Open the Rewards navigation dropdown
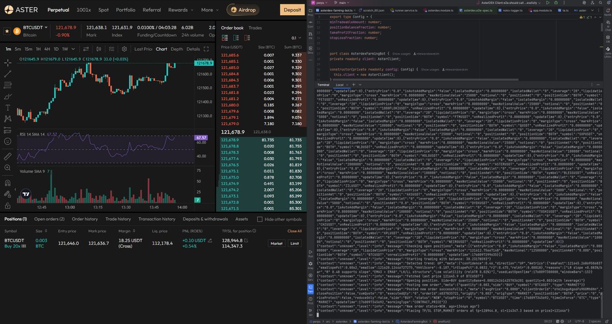Image resolution: width=612 pixels, height=324 pixels. click(x=181, y=10)
